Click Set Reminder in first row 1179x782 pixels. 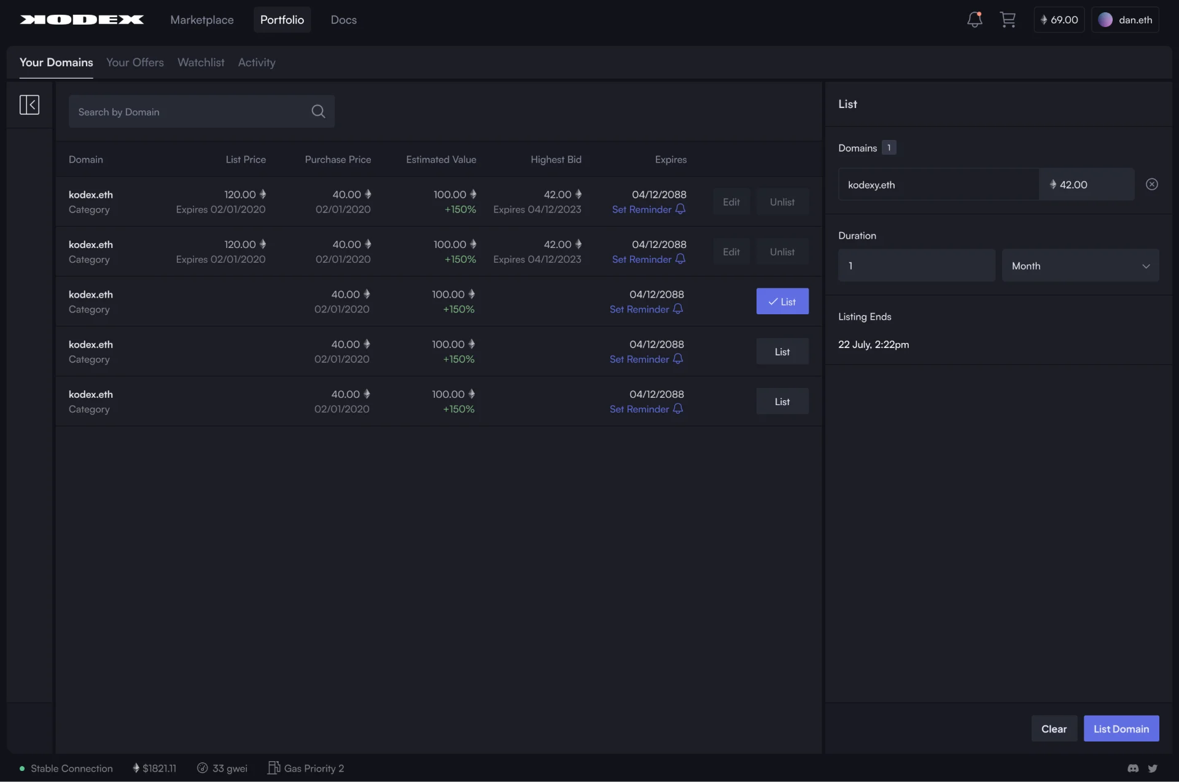[x=648, y=209]
